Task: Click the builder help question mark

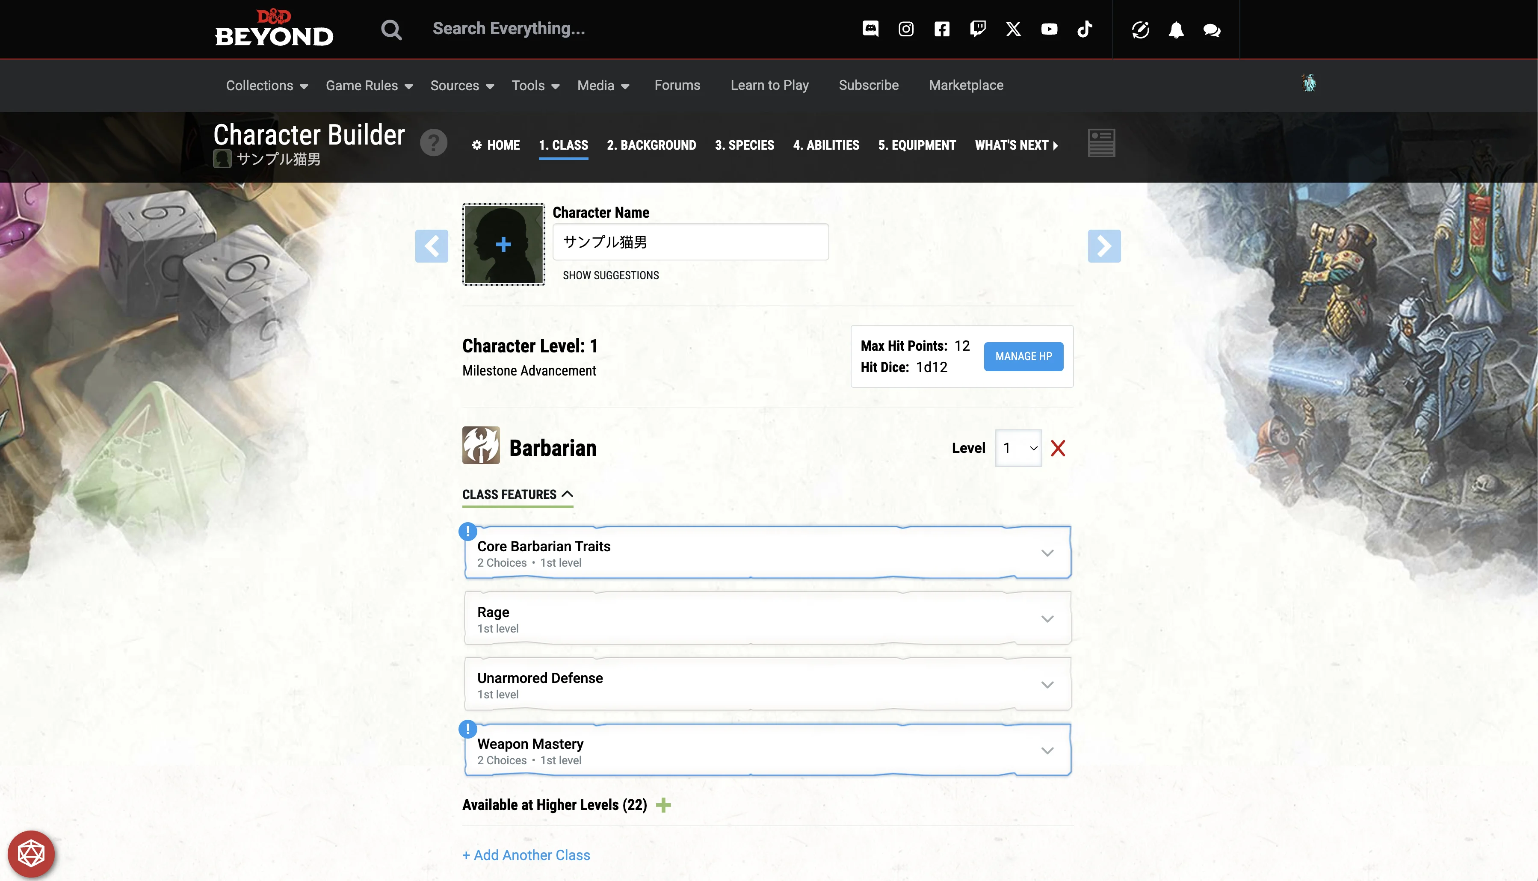Action: pos(433,143)
